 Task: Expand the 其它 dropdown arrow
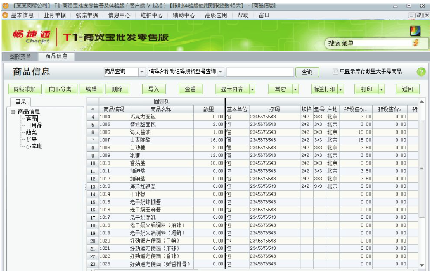(295, 89)
